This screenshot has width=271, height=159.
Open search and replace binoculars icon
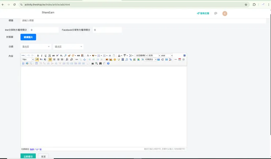click(x=100, y=64)
